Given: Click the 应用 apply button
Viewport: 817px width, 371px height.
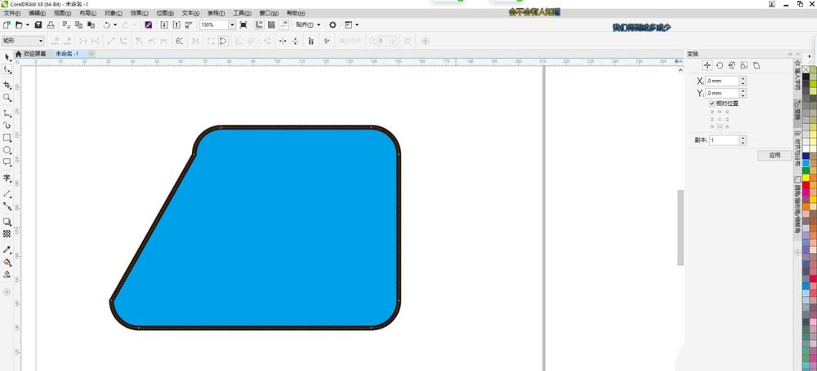Looking at the screenshot, I should [775, 155].
